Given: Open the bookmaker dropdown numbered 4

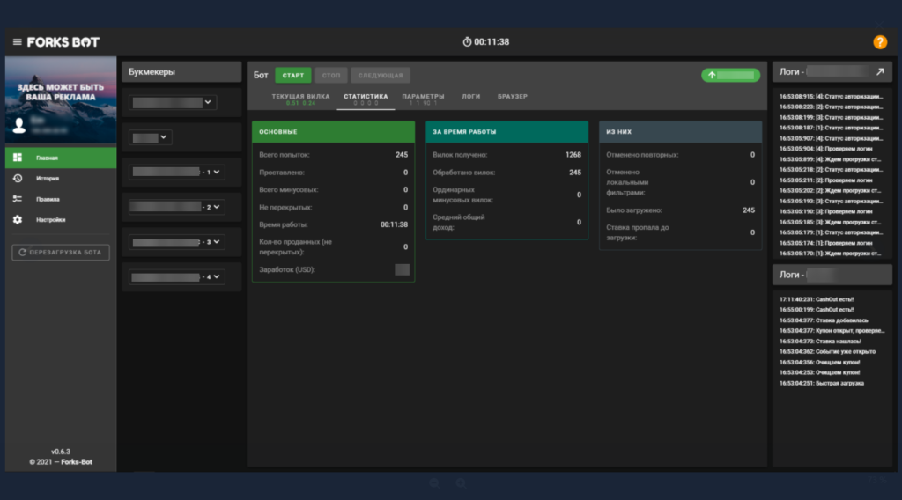Looking at the screenshot, I should [x=176, y=277].
